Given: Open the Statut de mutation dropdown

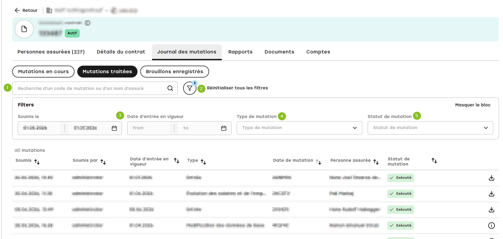Looking at the screenshot, I should point(430,128).
